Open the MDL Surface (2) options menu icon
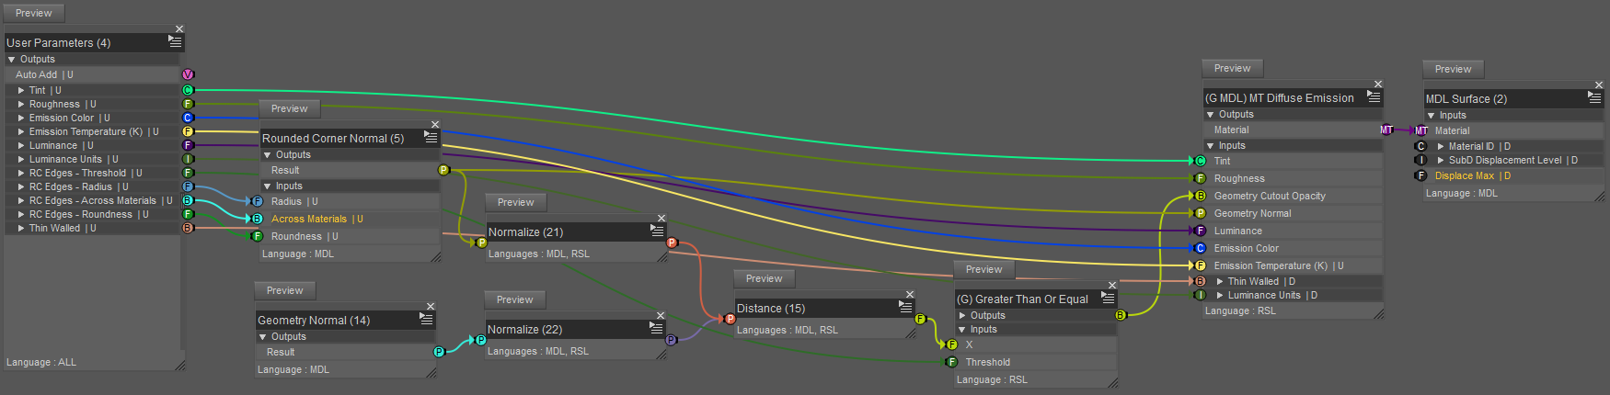This screenshot has width=1610, height=395. click(x=1594, y=97)
